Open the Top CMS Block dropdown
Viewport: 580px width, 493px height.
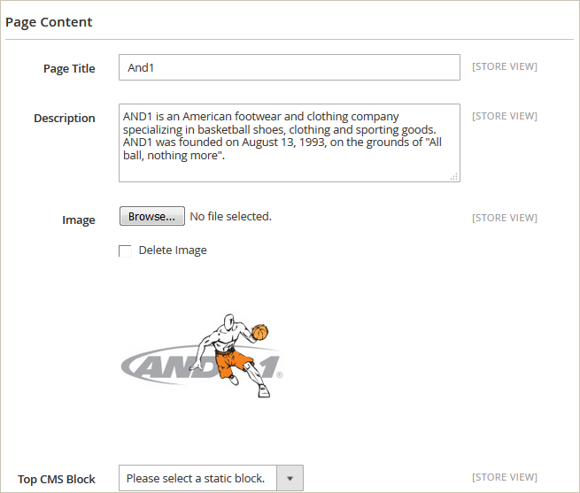211,478
